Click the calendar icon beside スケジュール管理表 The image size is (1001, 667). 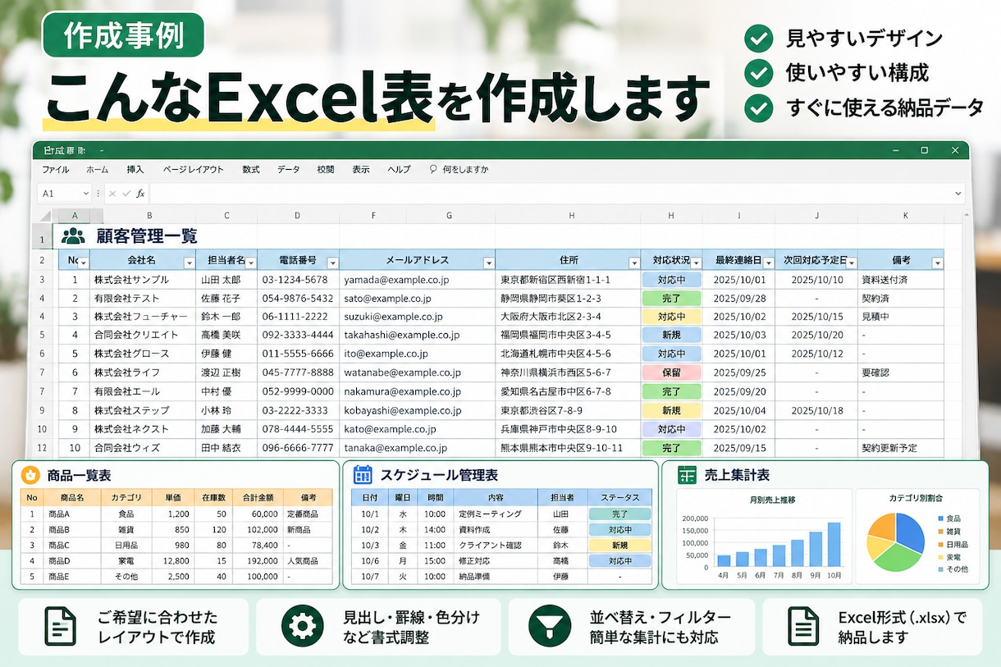click(x=363, y=475)
